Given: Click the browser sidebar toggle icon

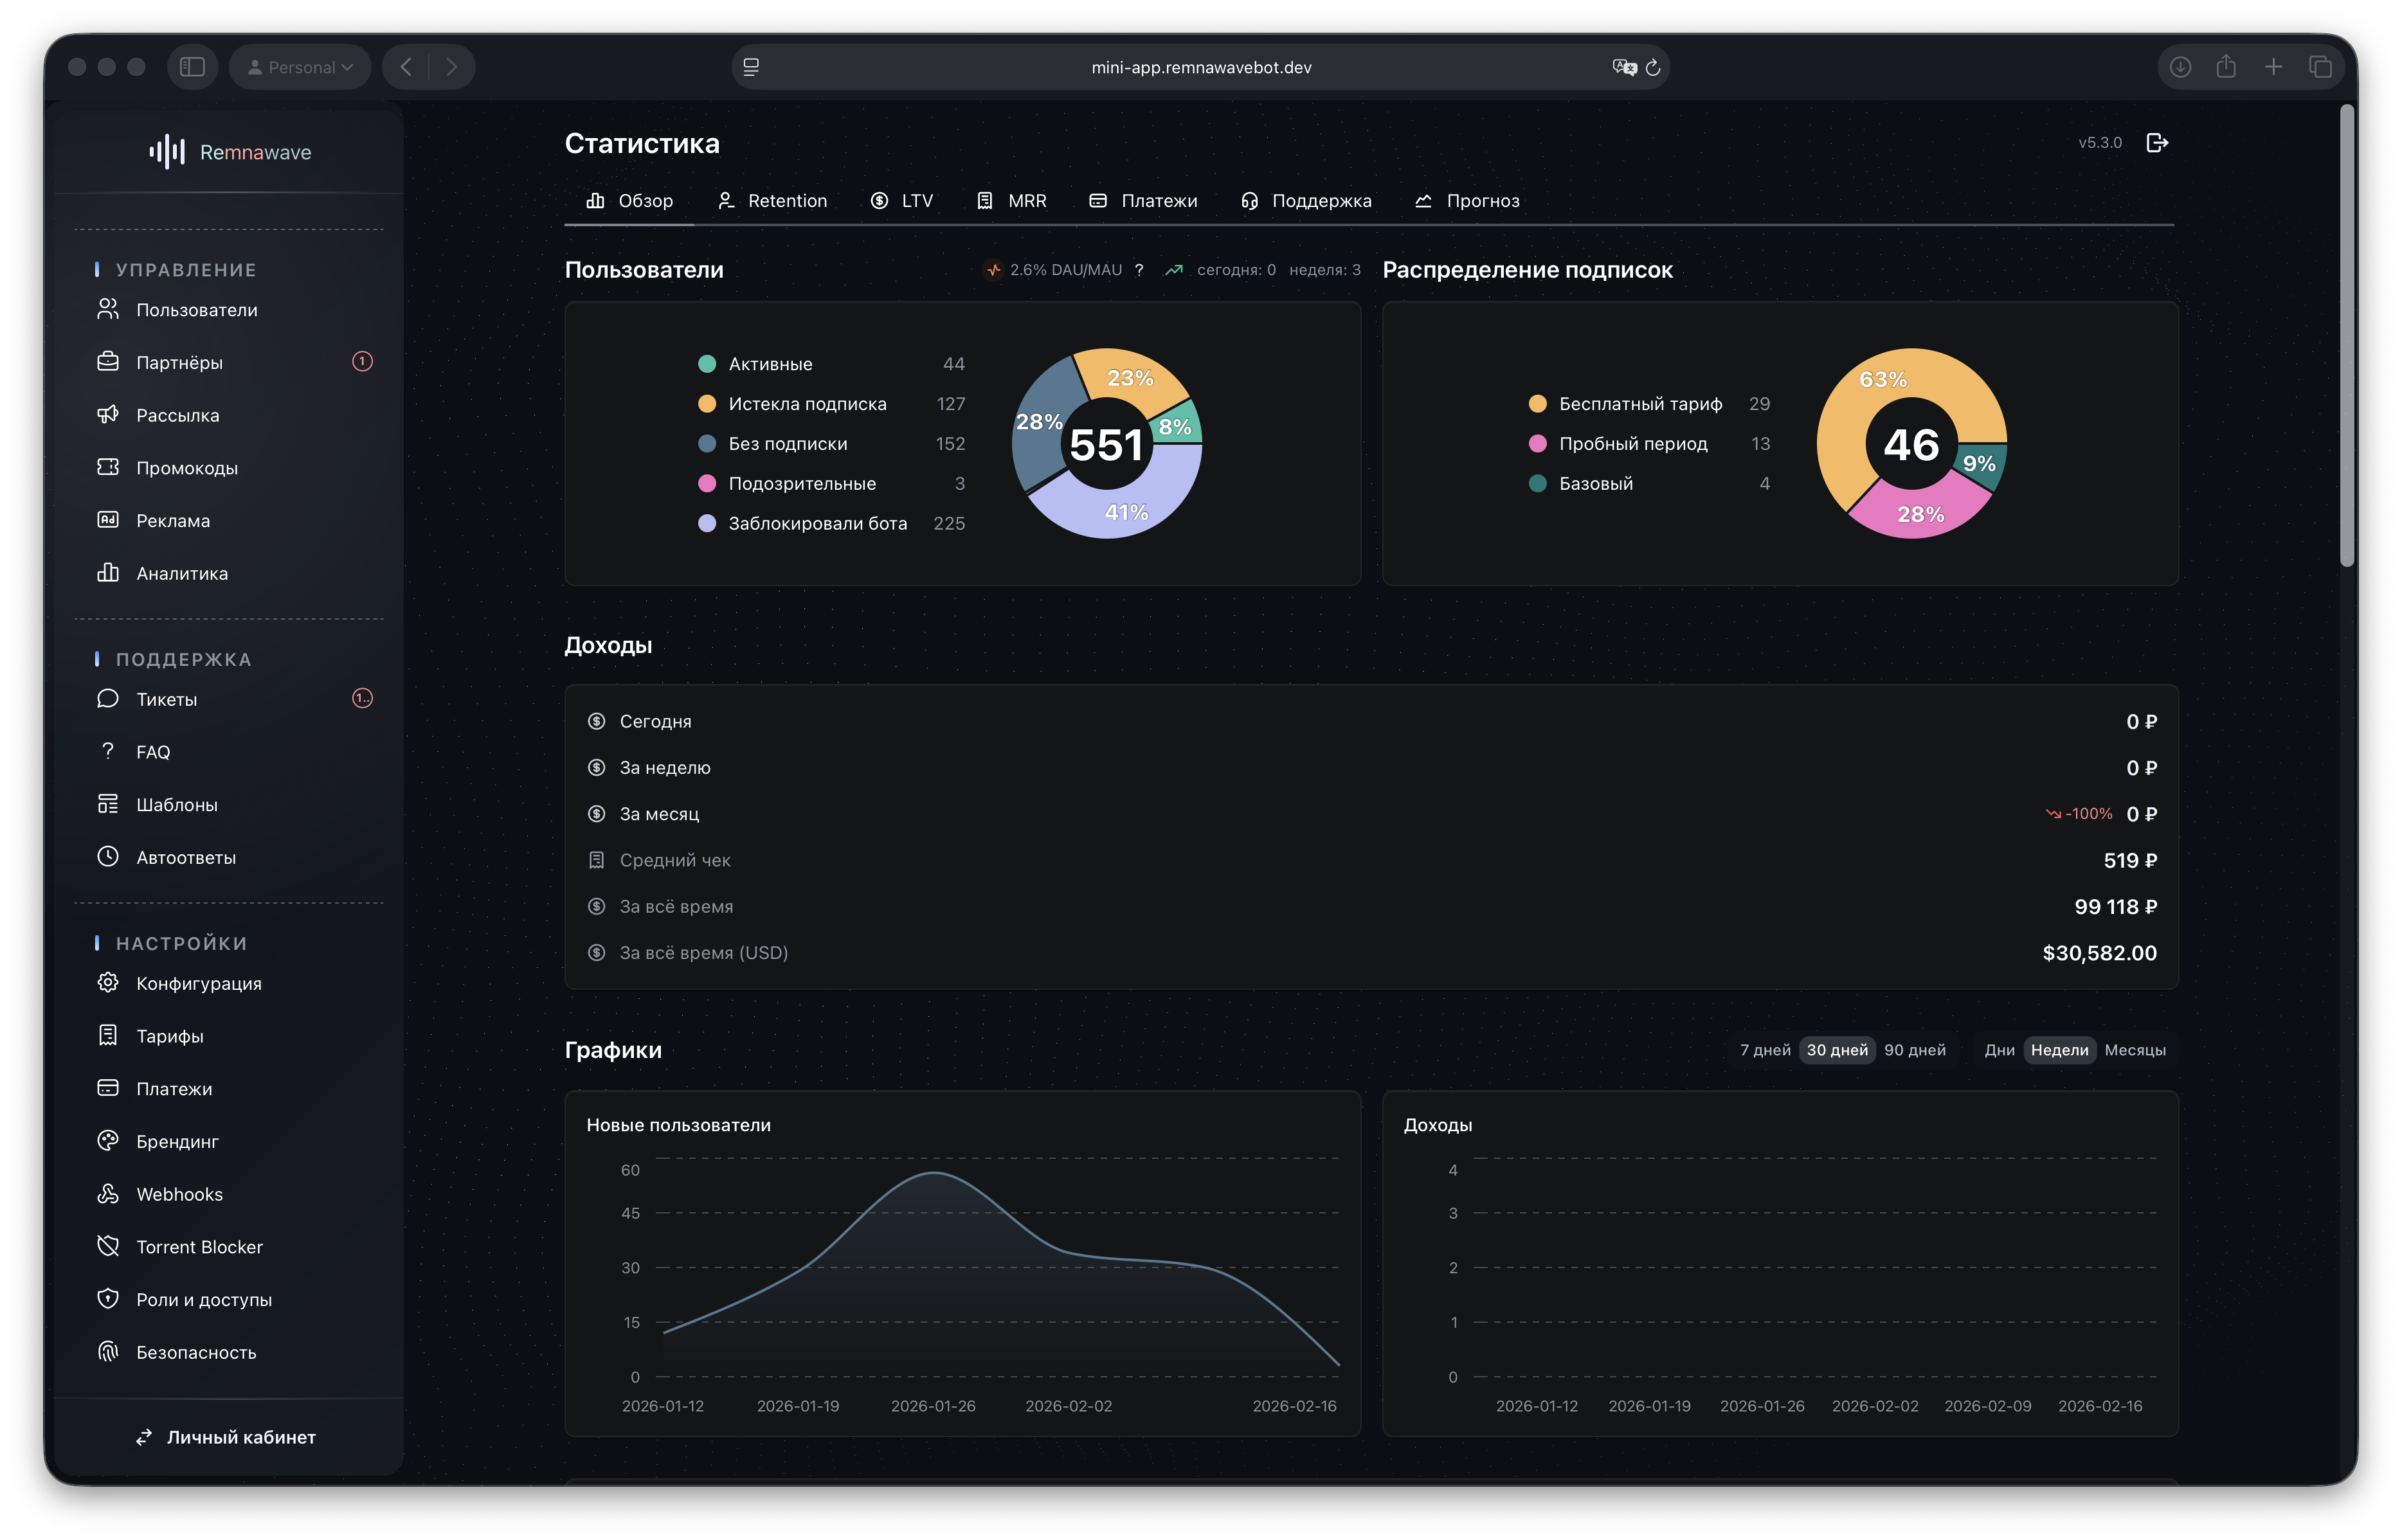Looking at the screenshot, I should tap(192, 67).
